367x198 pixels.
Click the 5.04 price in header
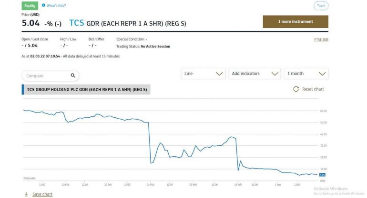31,23
